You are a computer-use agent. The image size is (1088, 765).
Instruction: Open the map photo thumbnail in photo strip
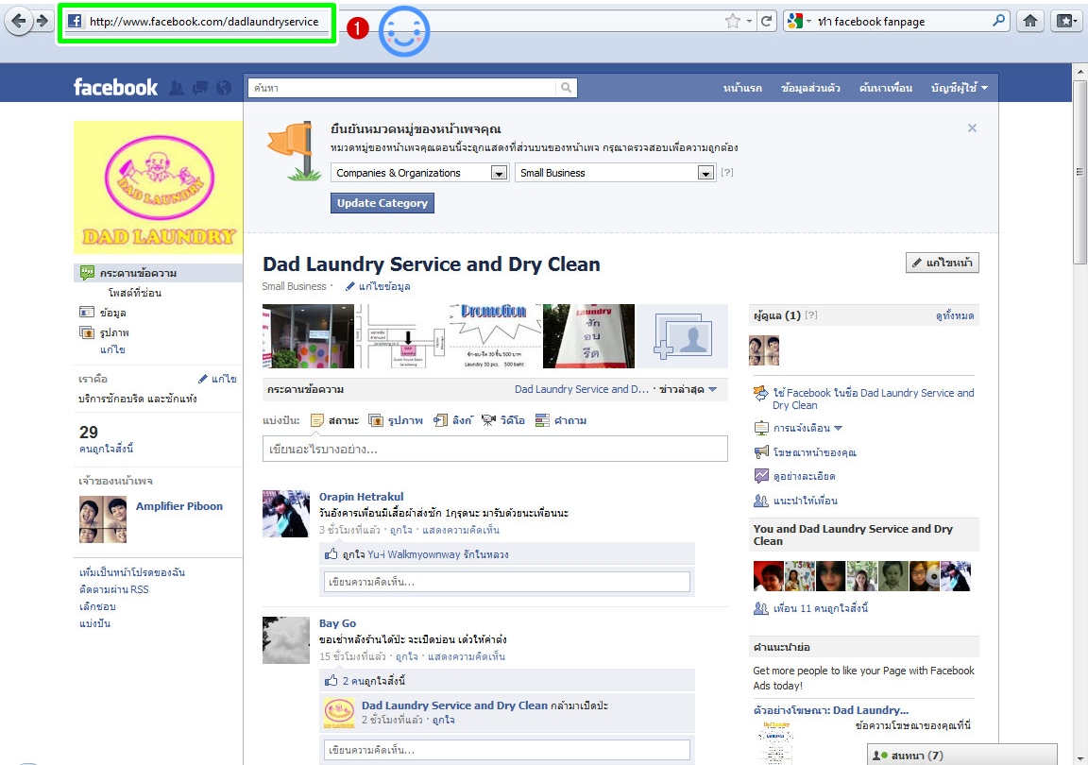tap(401, 336)
